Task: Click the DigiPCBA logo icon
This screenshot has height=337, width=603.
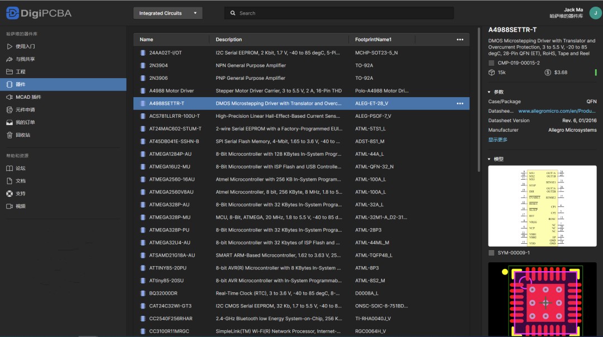Action: (12, 13)
